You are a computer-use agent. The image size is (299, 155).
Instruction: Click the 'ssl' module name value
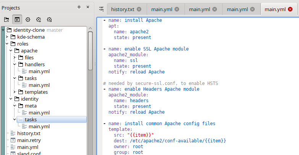click(x=134, y=60)
